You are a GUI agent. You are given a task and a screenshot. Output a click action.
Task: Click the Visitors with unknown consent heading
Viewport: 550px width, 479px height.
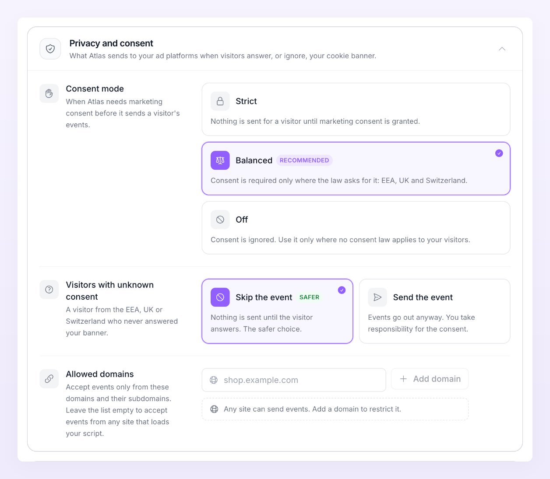point(110,291)
